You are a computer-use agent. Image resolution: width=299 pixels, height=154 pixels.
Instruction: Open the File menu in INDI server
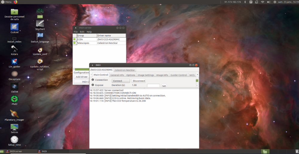pos(76,32)
